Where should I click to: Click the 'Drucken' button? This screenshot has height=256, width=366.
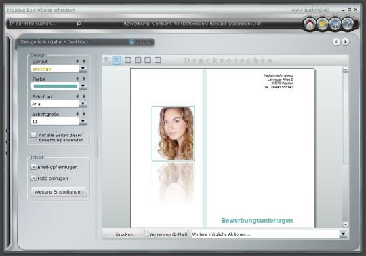click(x=124, y=234)
